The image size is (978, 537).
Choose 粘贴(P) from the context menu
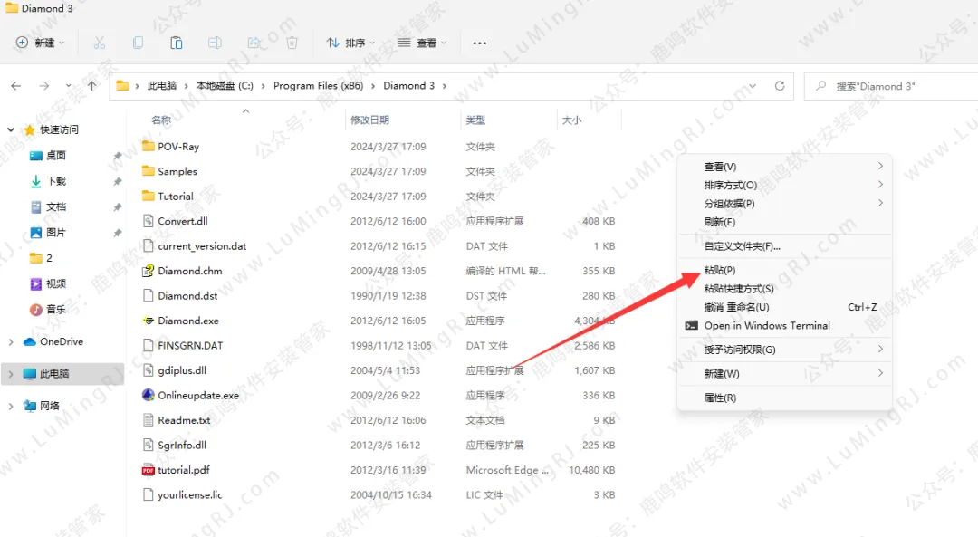coord(720,270)
